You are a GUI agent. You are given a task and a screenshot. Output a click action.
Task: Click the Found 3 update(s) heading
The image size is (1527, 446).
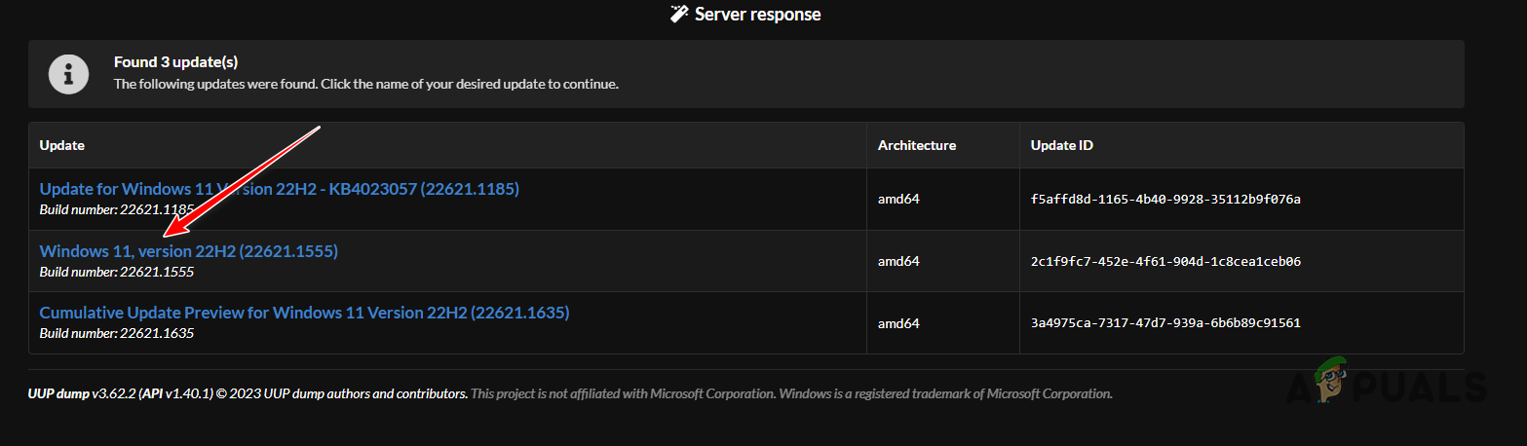(175, 62)
